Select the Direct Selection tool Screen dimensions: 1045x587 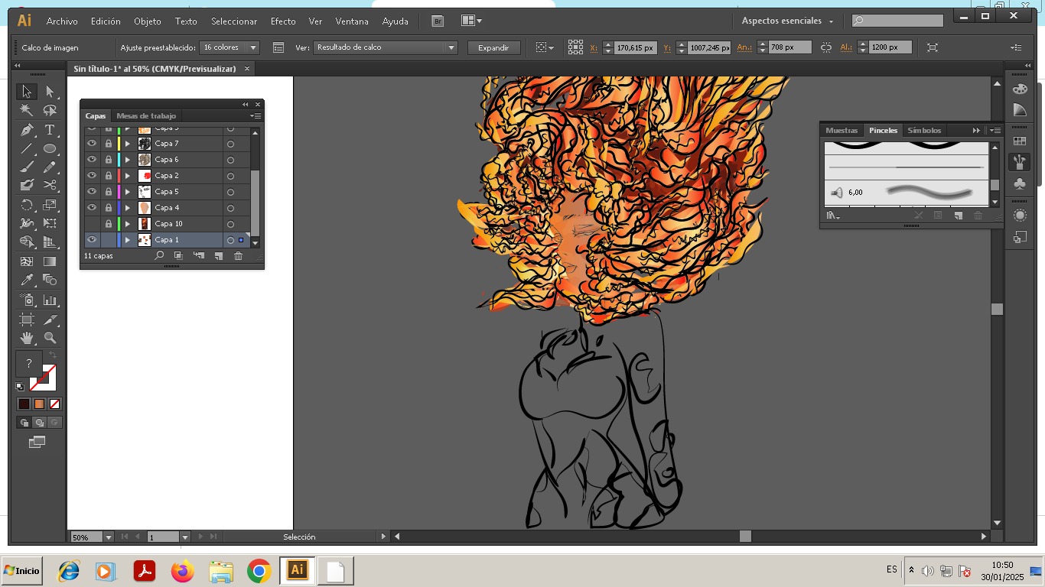pos(50,92)
